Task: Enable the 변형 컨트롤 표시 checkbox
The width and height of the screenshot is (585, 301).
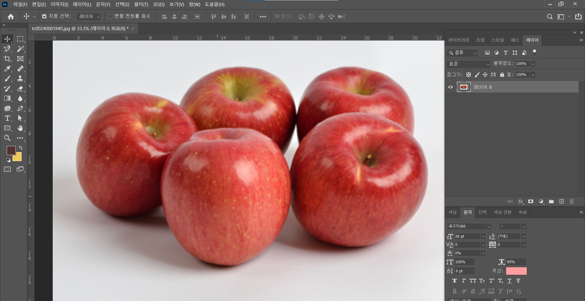Action: pyautogui.click(x=110, y=16)
